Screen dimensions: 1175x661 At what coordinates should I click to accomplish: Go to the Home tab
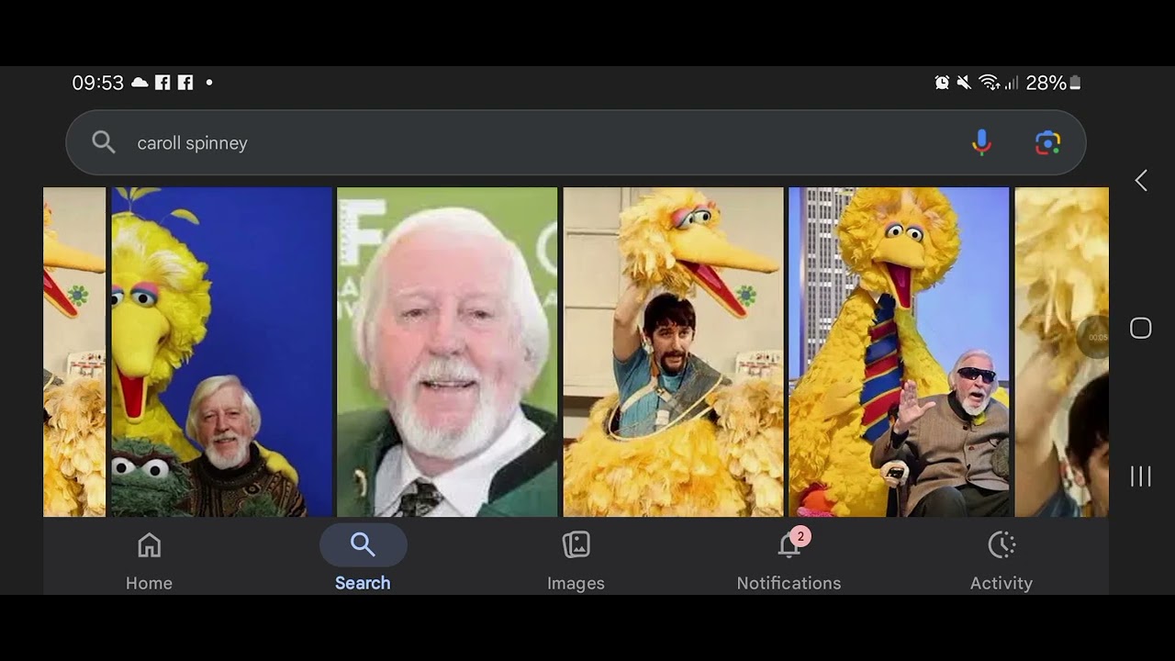tap(149, 559)
